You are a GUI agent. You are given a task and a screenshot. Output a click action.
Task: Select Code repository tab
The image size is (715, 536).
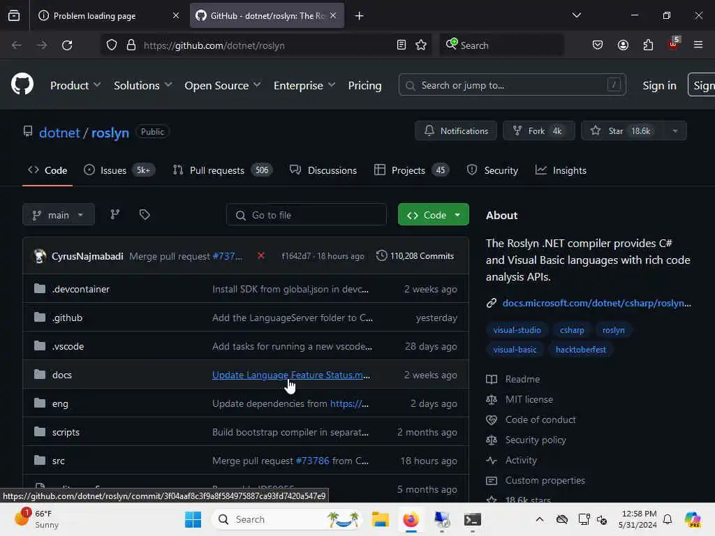pyautogui.click(x=47, y=170)
